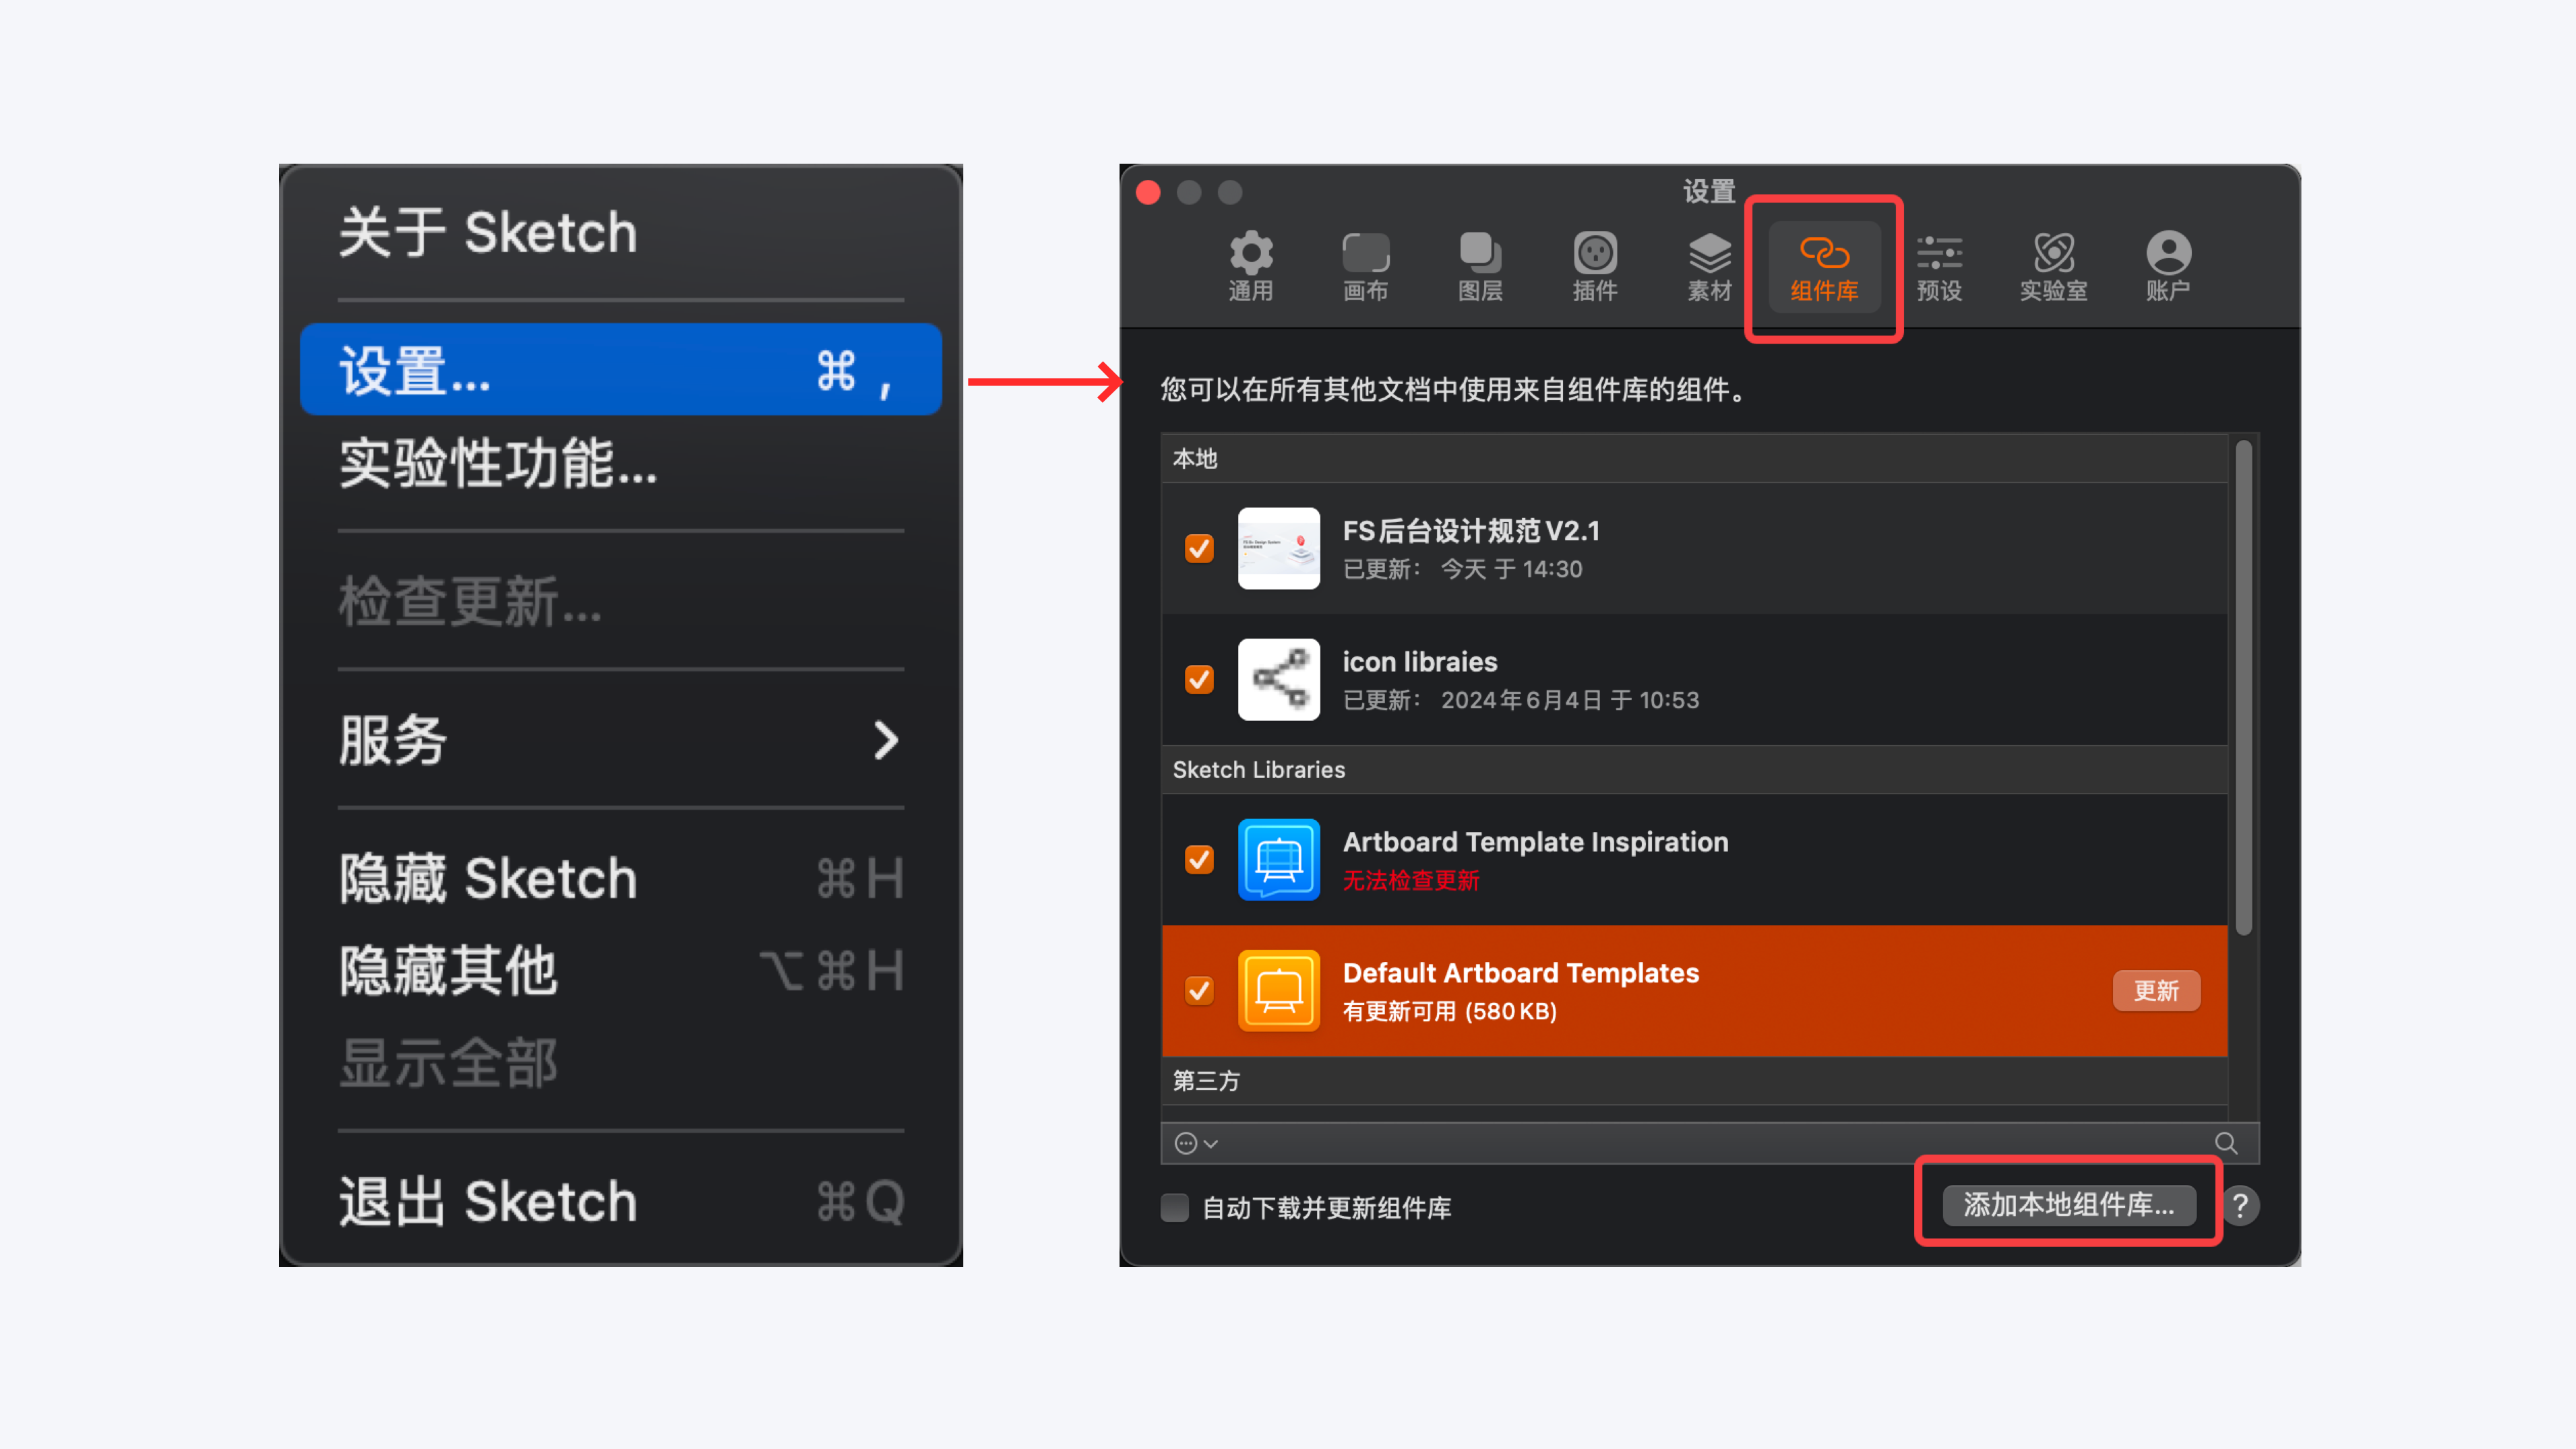Click the 本地 section header

[1695, 459]
